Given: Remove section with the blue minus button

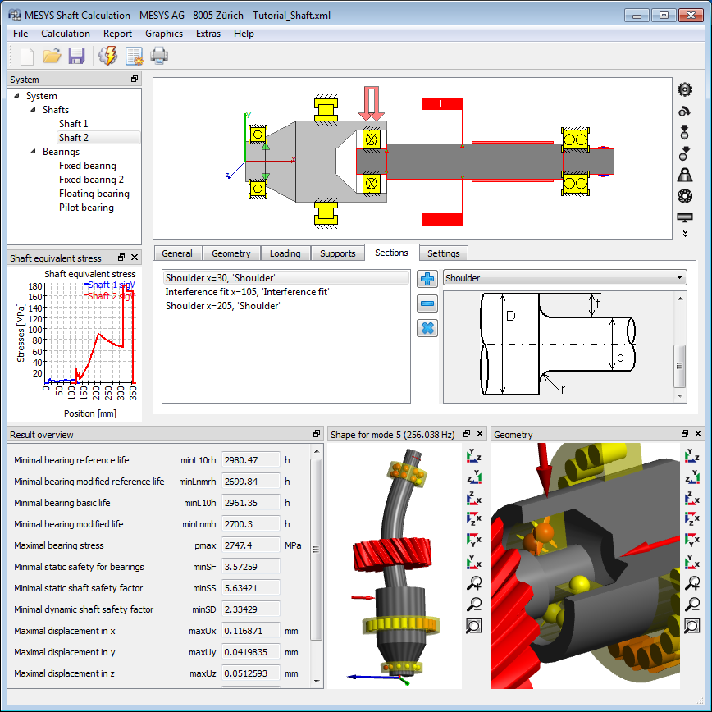Looking at the screenshot, I should (427, 304).
